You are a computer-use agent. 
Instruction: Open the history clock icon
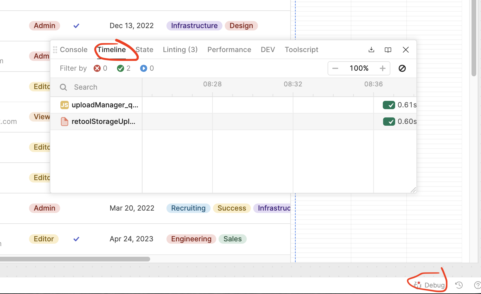click(459, 285)
